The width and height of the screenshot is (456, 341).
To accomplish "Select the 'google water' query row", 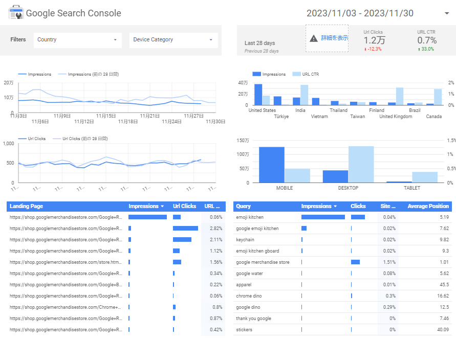I will coord(342,274).
